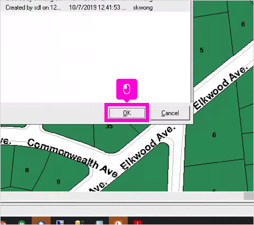Screen dimensions: 254x225
Task: Open the notepad taskbar icon
Action: tap(99, 222)
